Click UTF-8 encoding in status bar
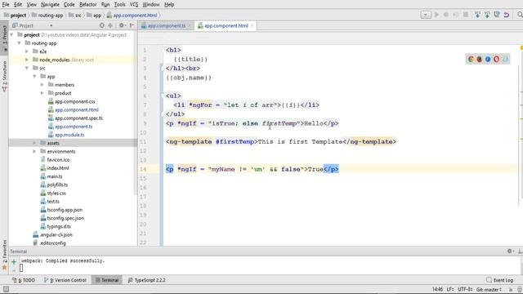523x294 pixels. click(465, 289)
